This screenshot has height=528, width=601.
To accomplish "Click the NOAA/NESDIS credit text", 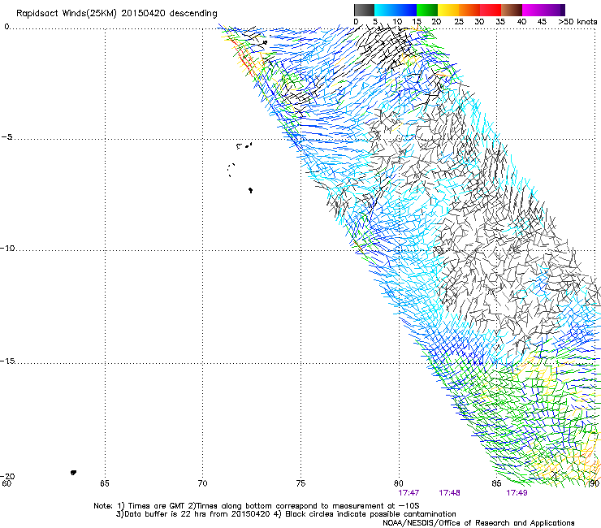I will [x=478, y=523].
